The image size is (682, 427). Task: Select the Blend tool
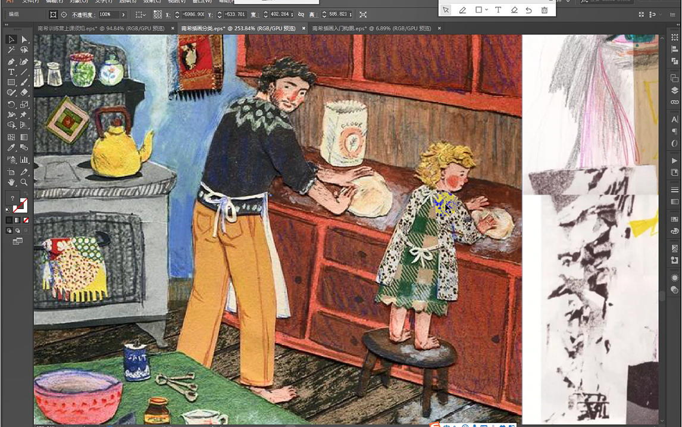pos(24,148)
